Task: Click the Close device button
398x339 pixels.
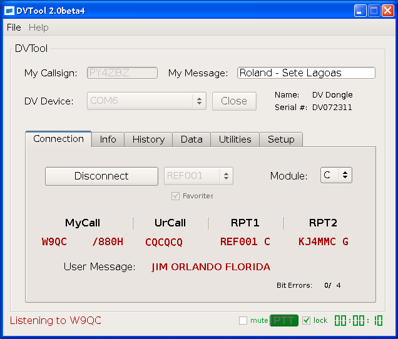Action: click(x=234, y=101)
